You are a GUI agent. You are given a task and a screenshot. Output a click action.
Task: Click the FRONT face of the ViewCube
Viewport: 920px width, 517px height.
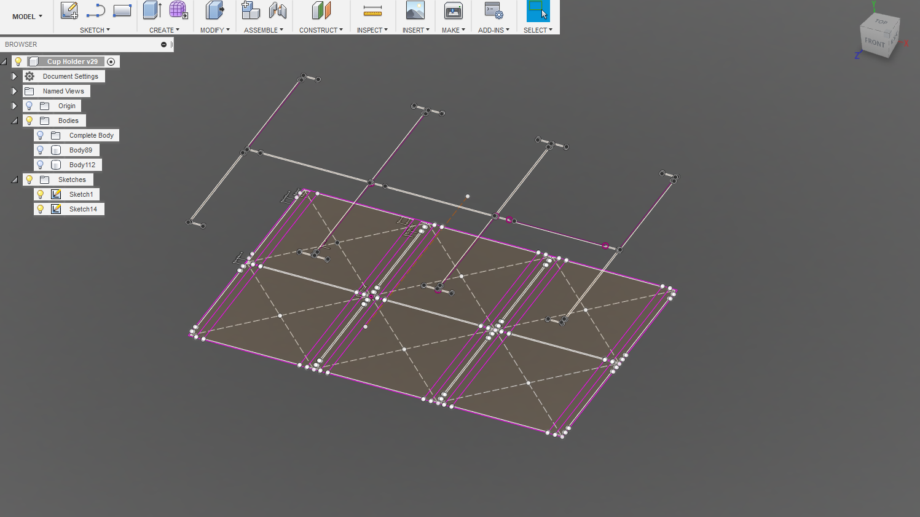pyautogui.click(x=875, y=43)
